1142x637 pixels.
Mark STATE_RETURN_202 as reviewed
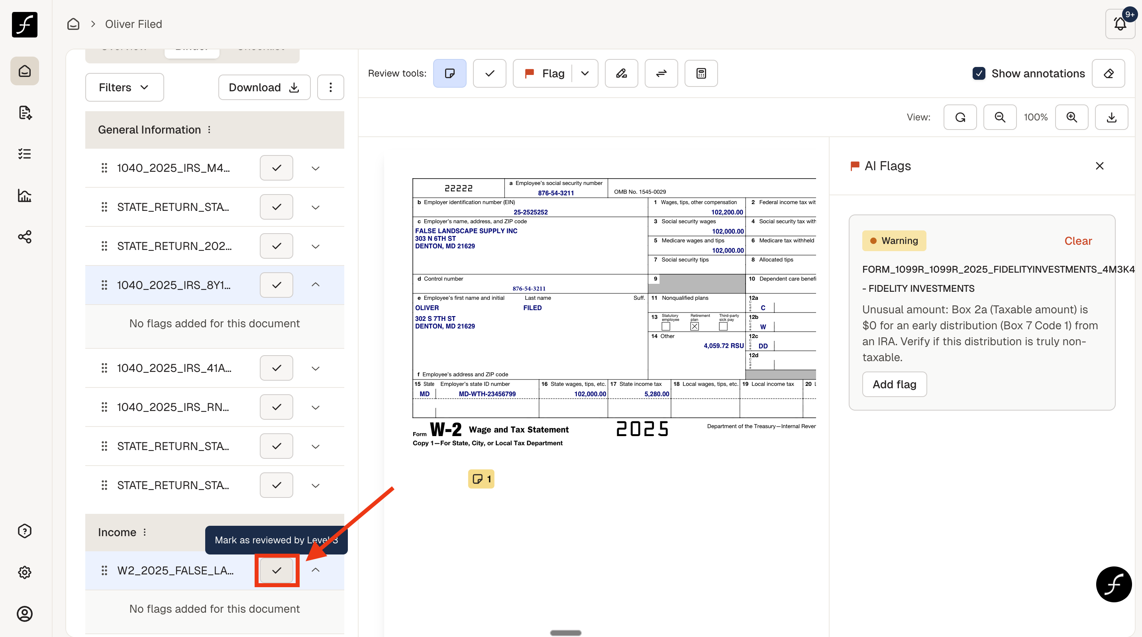point(276,246)
